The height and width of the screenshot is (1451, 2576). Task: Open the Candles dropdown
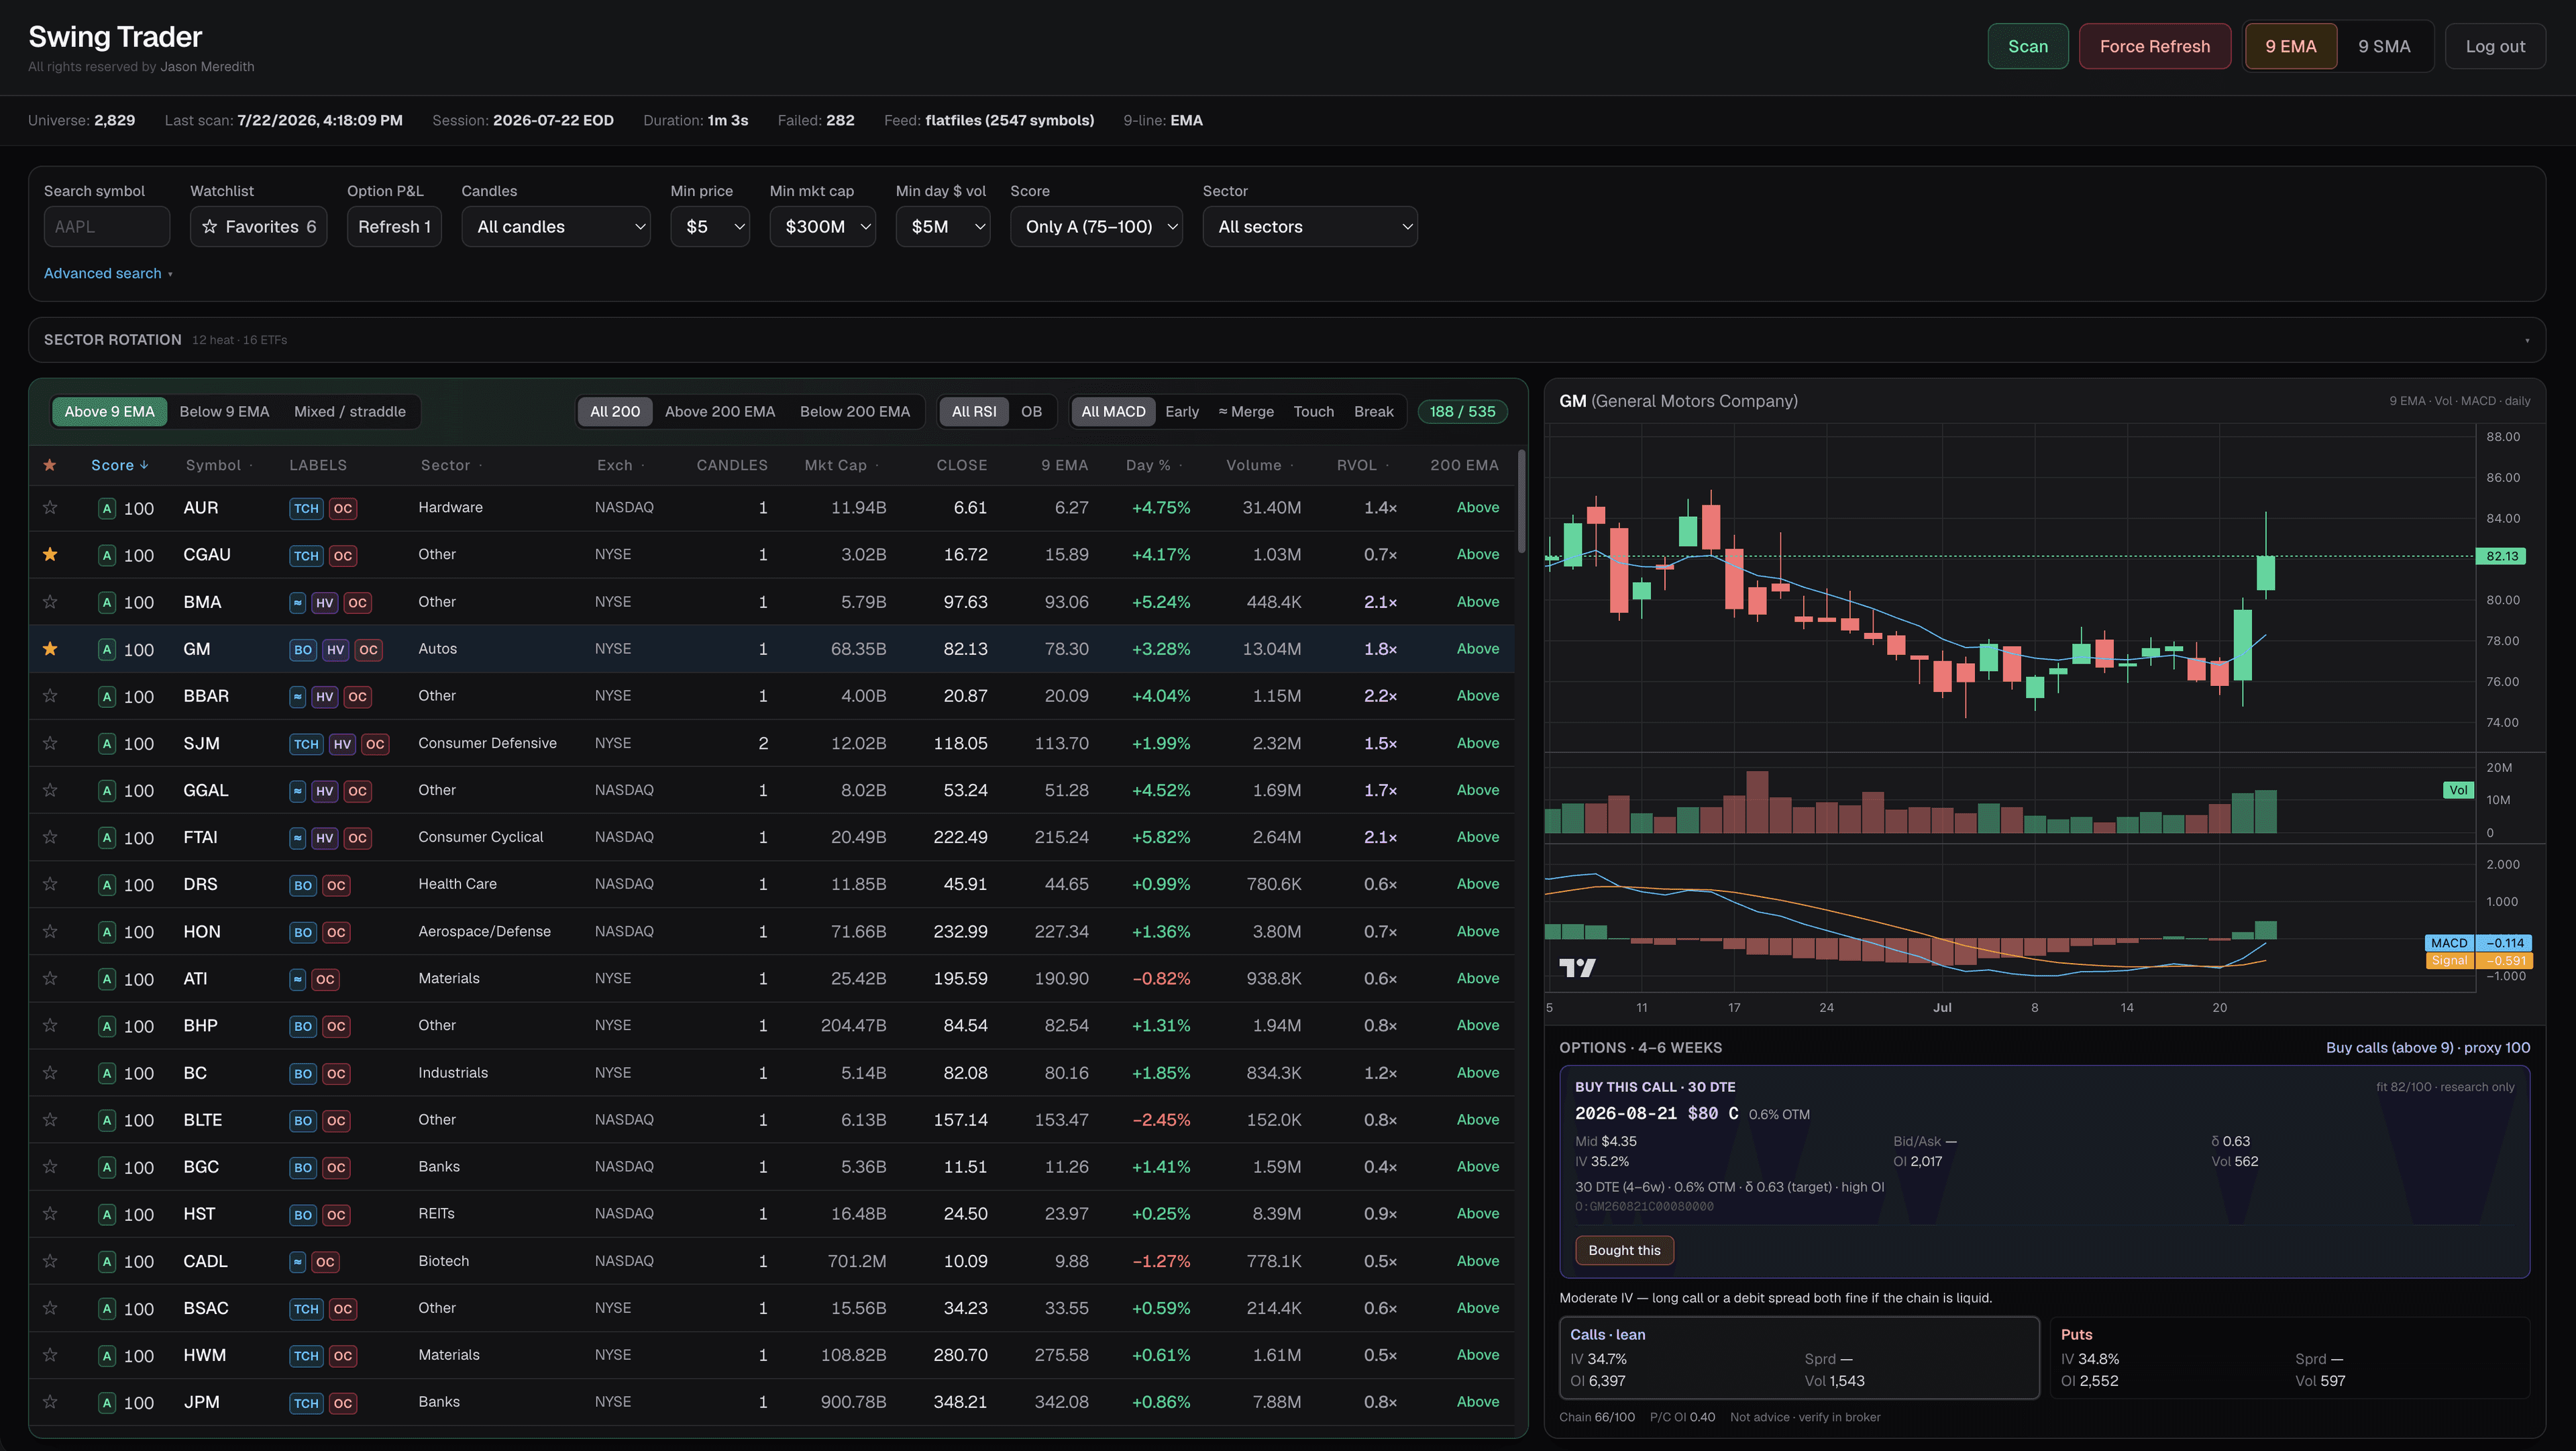(556, 227)
